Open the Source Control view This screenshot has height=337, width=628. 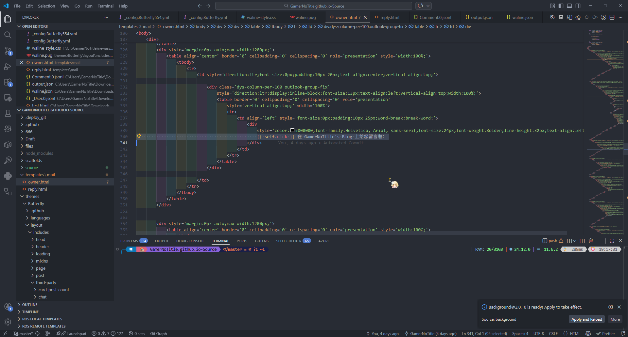8,51
